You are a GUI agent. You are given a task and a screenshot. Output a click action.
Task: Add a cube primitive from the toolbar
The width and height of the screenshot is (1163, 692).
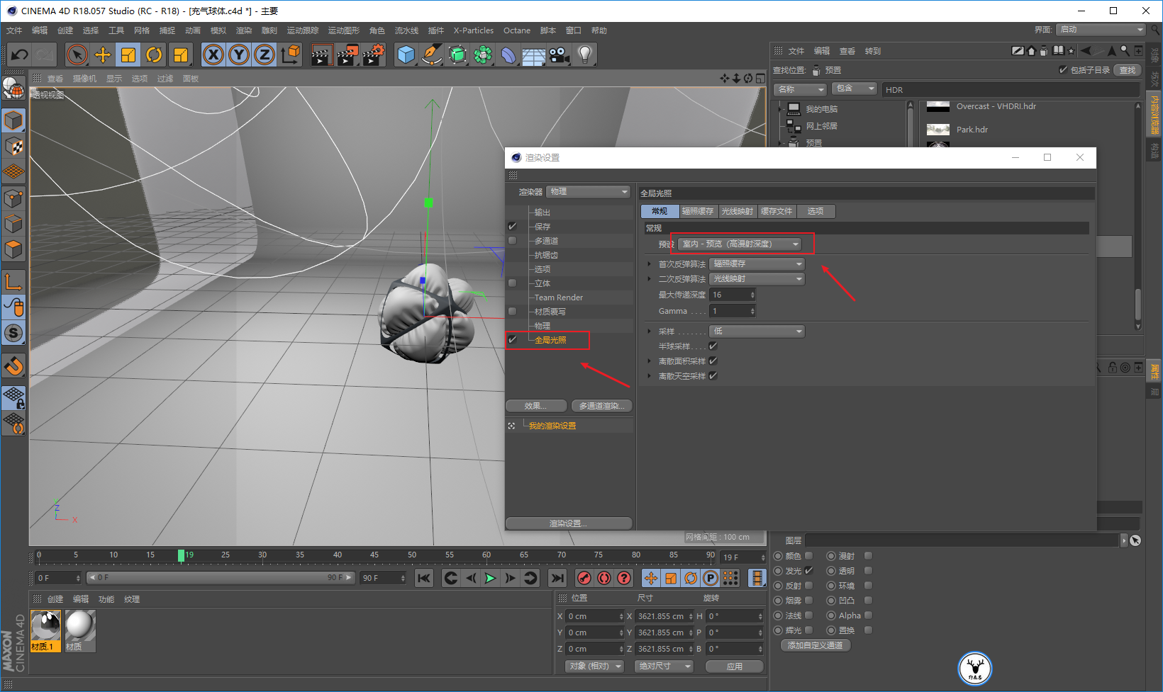coord(406,55)
